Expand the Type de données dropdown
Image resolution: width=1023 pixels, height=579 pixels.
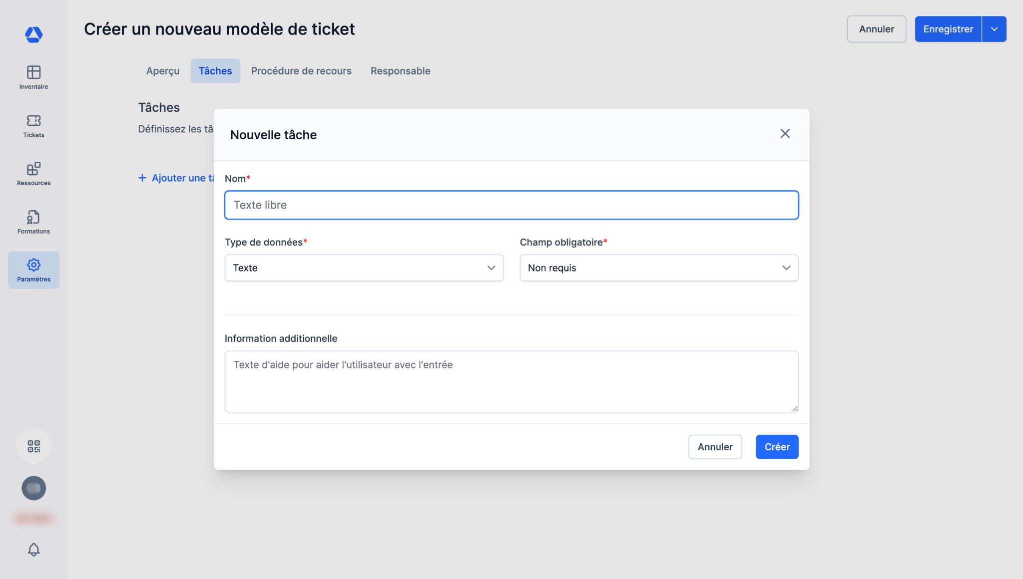364,268
